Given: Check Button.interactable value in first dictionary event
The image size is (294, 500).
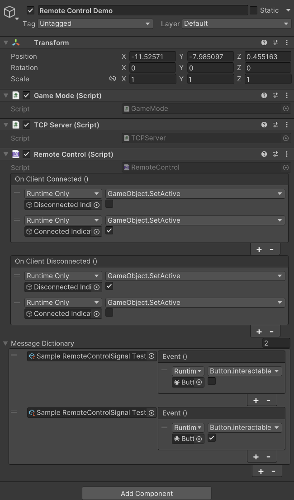Looking at the screenshot, I should click(212, 381).
